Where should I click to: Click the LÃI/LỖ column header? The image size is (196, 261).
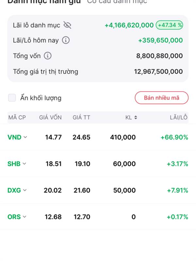[179, 117]
